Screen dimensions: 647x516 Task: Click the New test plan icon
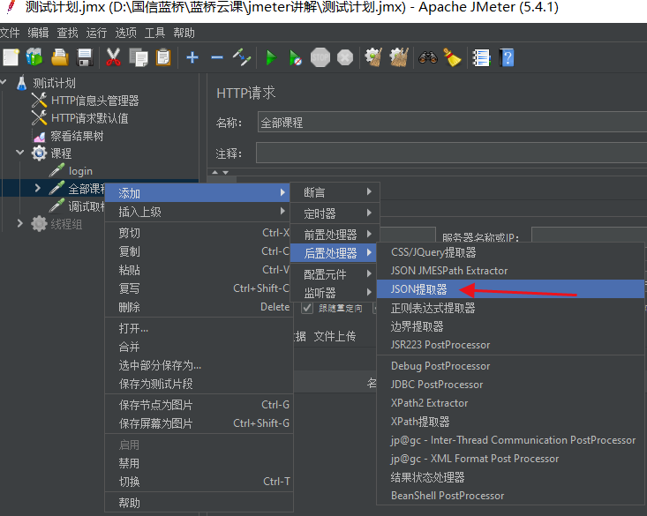(11, 57)
